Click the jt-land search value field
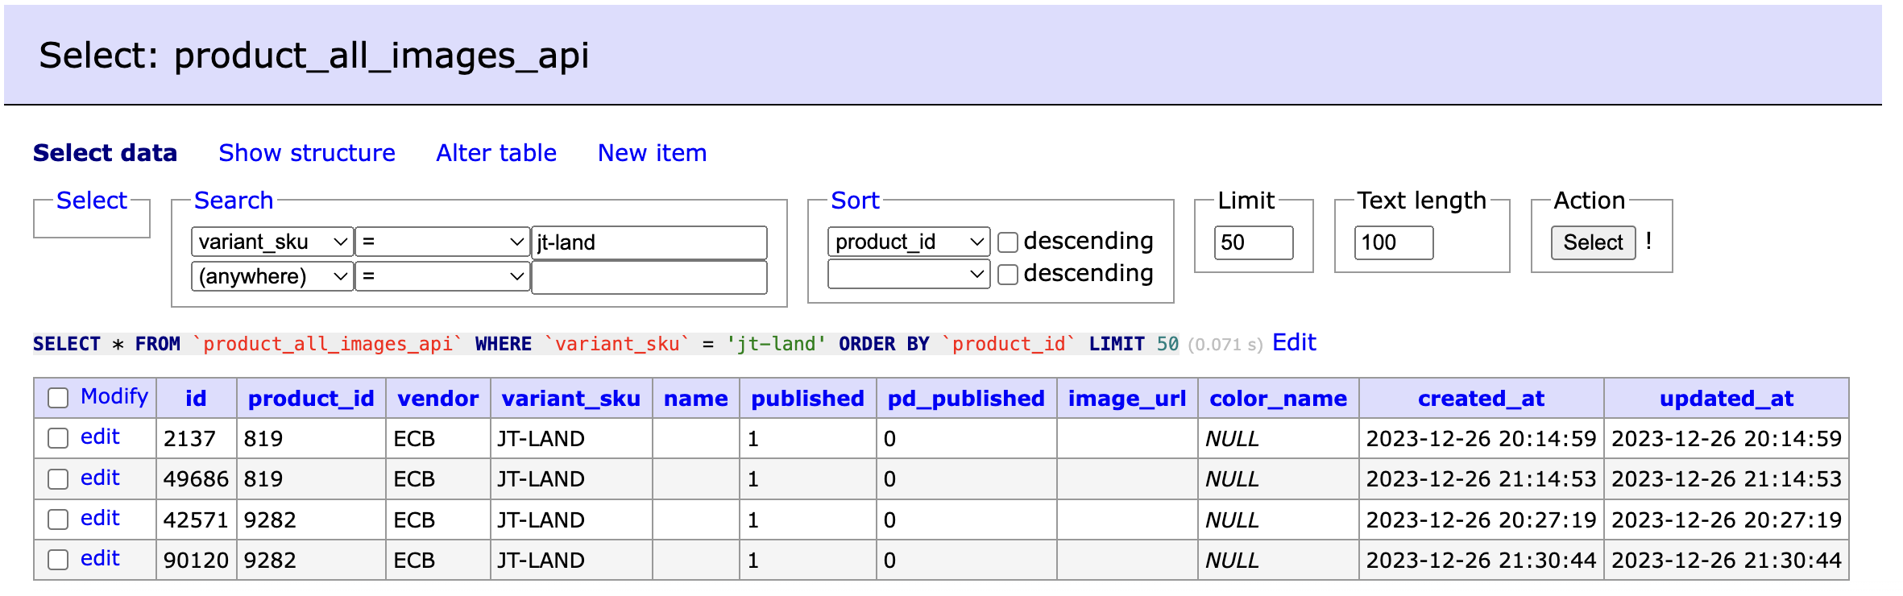This screenshot has height=596, width=1903. coord(649,242)
